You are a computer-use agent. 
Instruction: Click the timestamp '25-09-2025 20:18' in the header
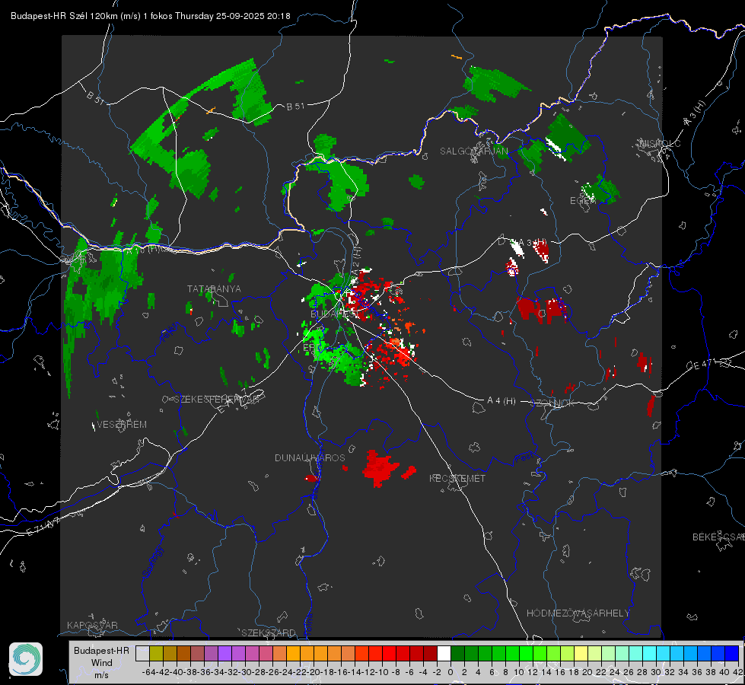click(x=253, y=16)
